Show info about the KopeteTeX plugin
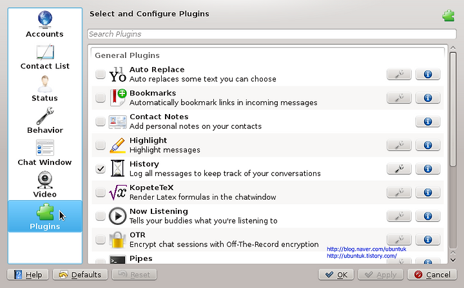Viewport: 464px width, 288px height. (428, 193)
